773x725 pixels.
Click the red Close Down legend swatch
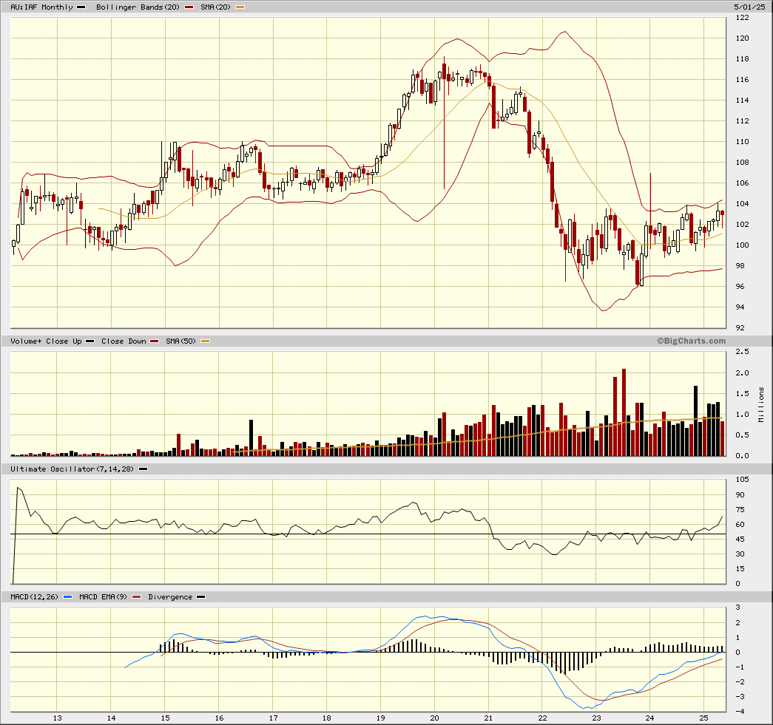[155, 341]
